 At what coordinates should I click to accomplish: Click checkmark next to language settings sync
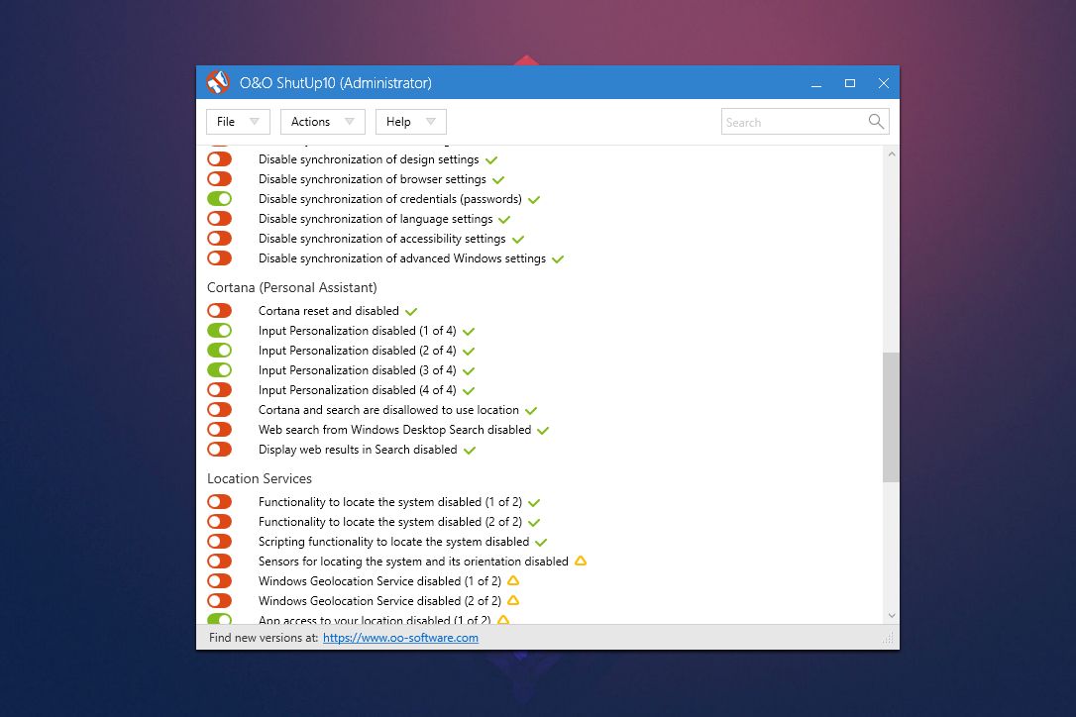pos(504,220)
